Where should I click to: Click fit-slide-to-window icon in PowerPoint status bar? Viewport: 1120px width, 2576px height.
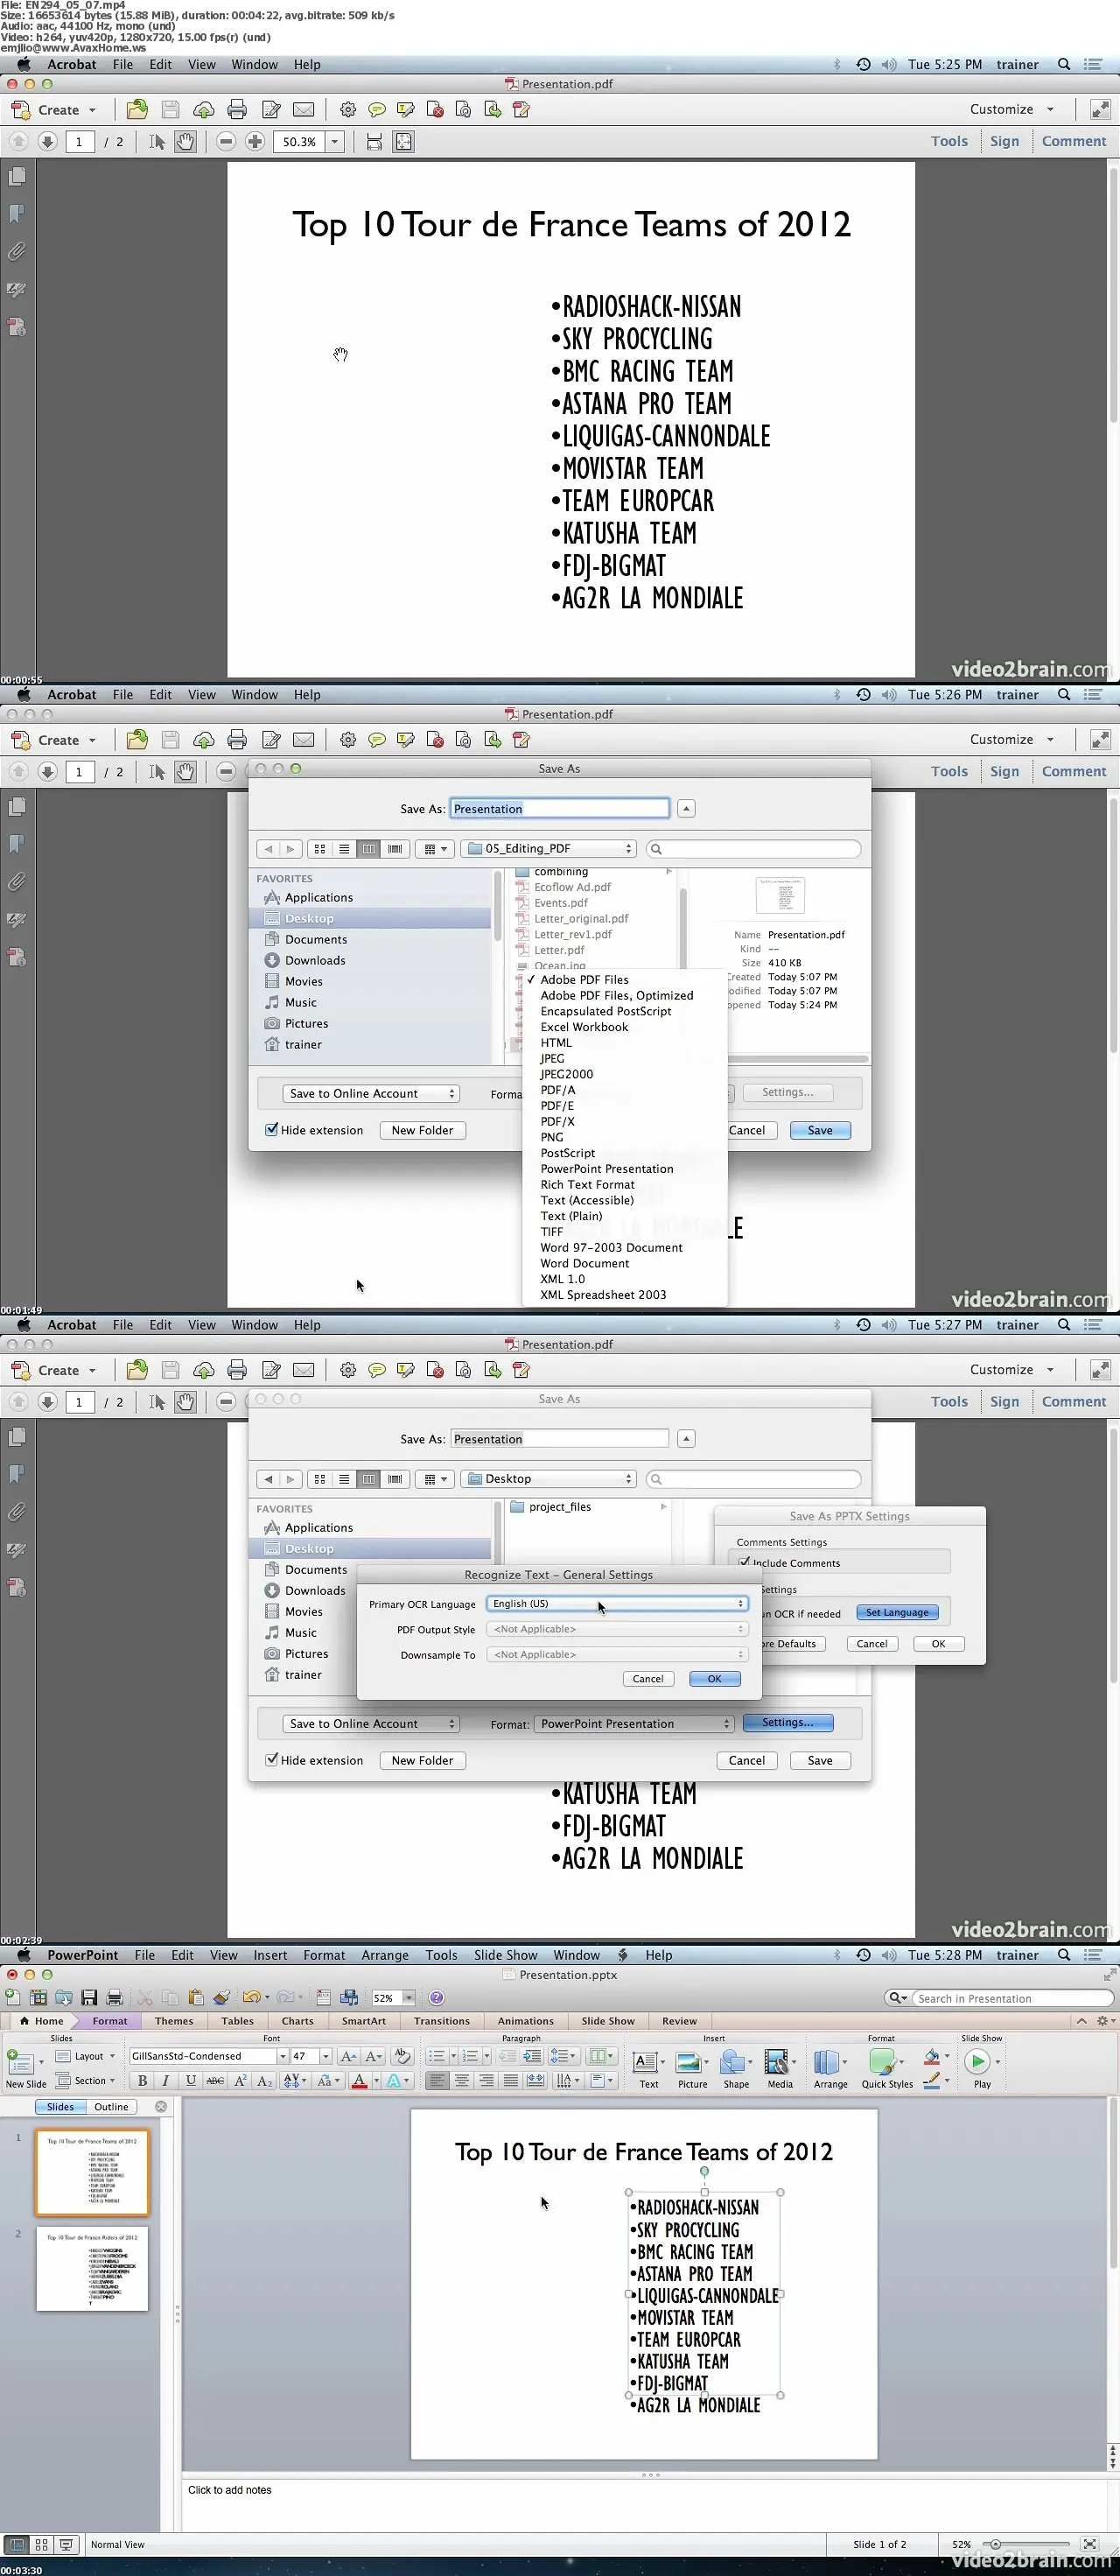coord(1089,2543)
